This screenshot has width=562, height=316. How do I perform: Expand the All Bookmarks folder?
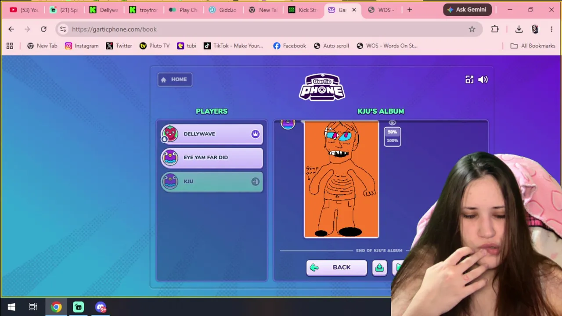click(533, 46)
